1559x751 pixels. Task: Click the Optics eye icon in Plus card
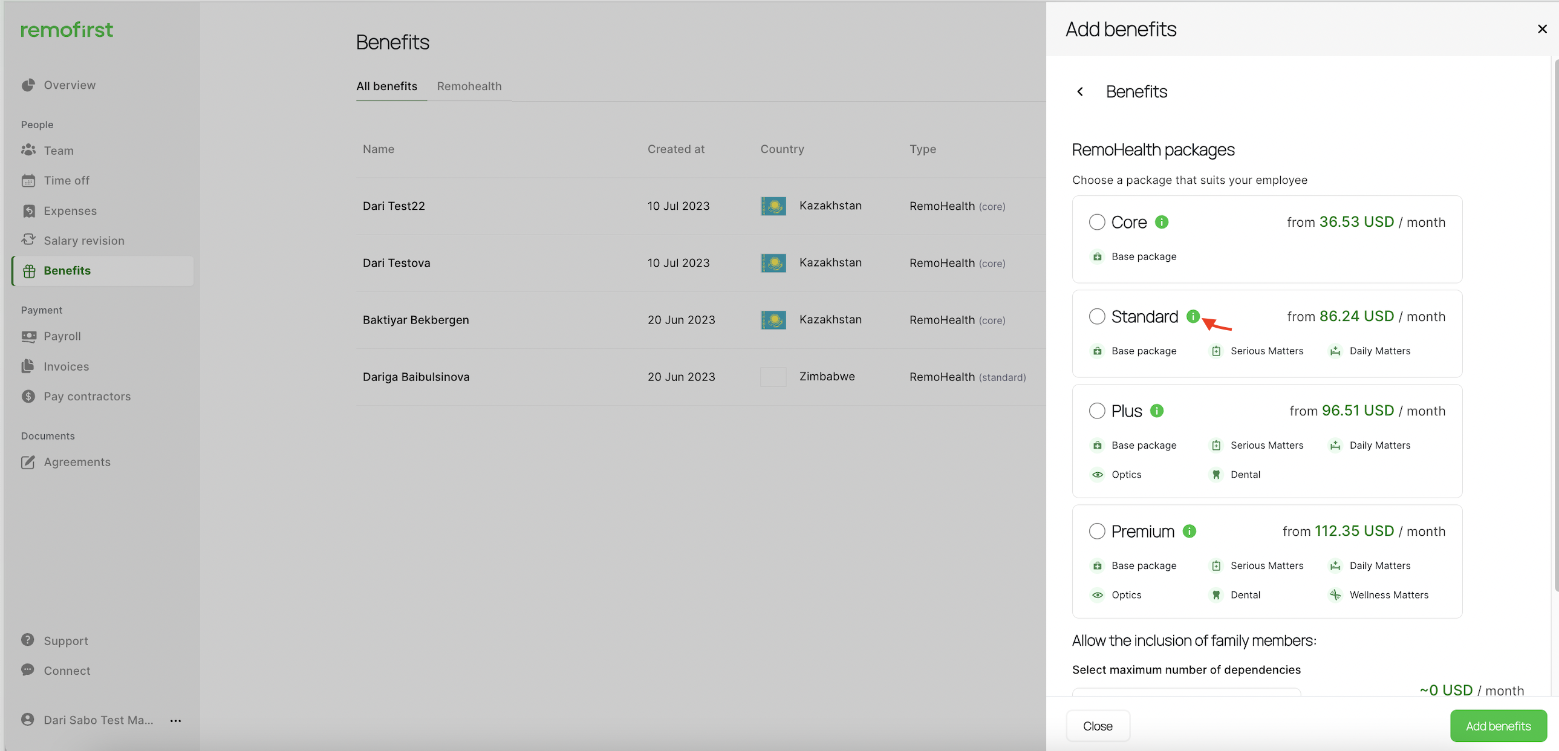point(1097,475)
